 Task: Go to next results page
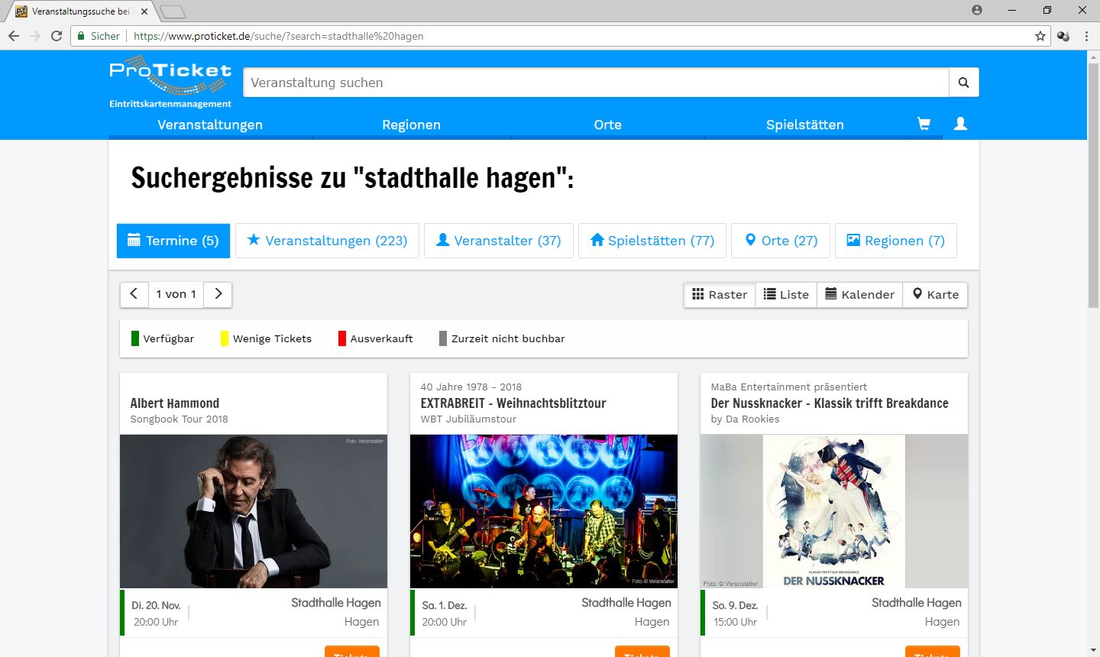click(x=218, y=294)
